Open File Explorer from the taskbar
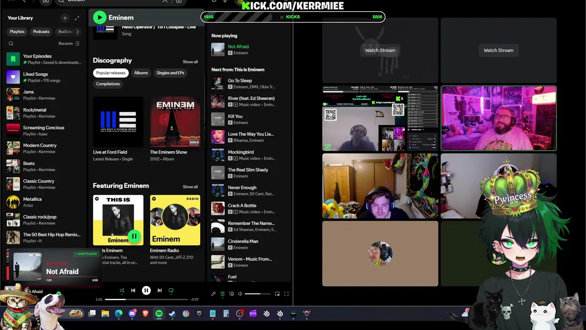This screenshot has width=586, height=330. coord(105,313)
